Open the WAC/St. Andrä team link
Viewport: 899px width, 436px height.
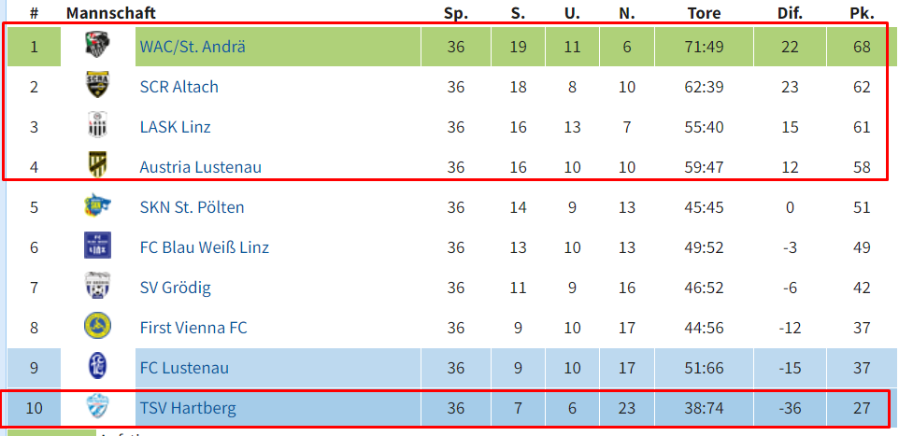[x=193, y=47]
